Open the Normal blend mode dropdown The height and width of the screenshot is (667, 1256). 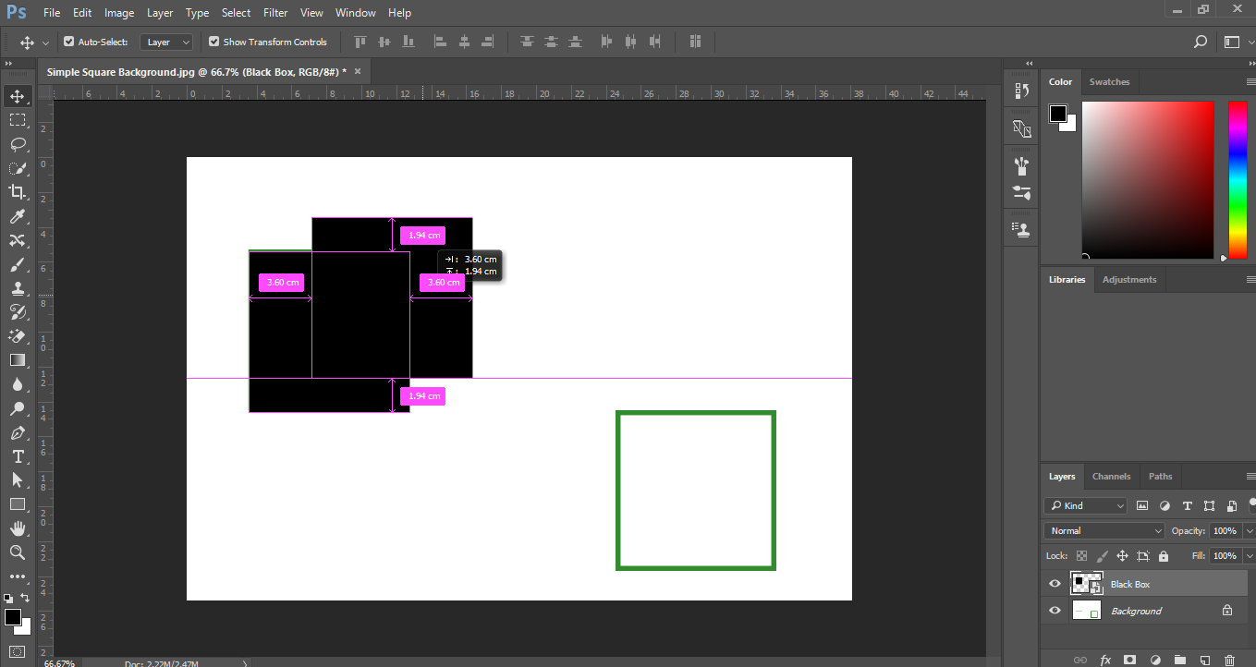click(x=1104, y=530)
